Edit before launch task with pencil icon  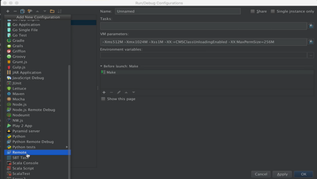(119, 92)
